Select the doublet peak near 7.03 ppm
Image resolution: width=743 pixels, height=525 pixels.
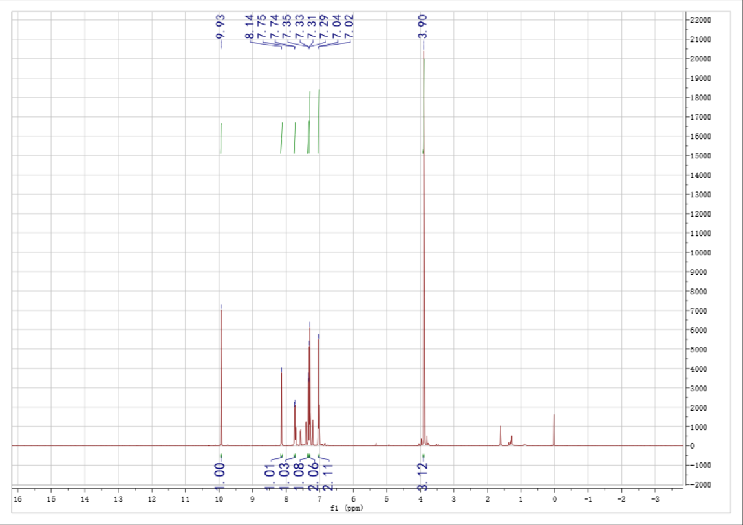(318, 391)
